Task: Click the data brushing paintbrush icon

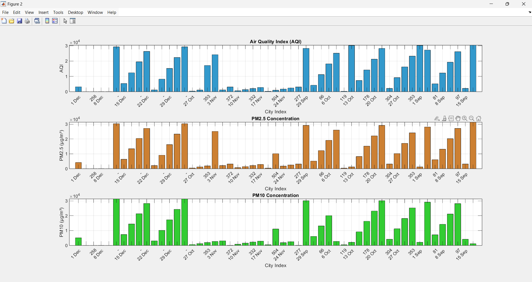Action: [x=444, y=119]
